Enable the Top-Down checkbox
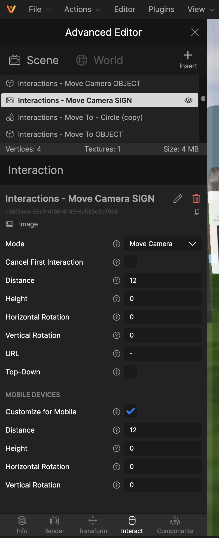 pos(131,371)
